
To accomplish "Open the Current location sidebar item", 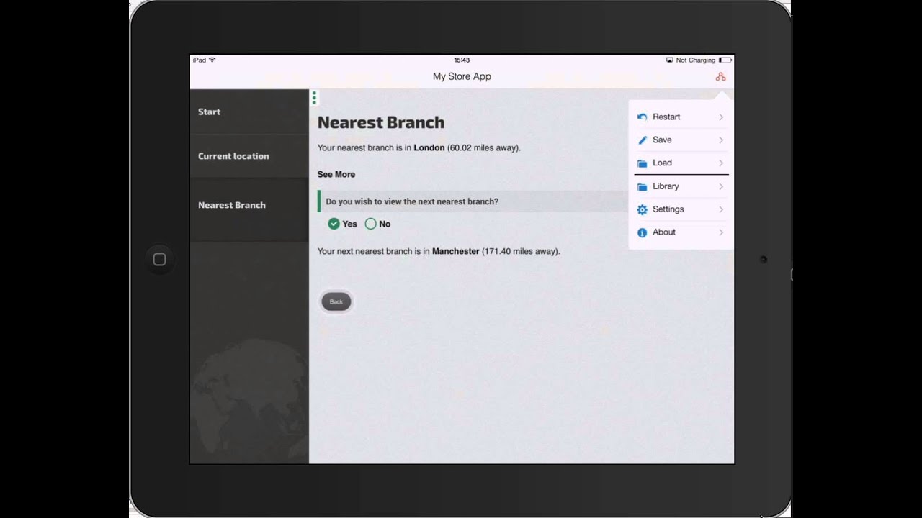I will coord(249,156).
